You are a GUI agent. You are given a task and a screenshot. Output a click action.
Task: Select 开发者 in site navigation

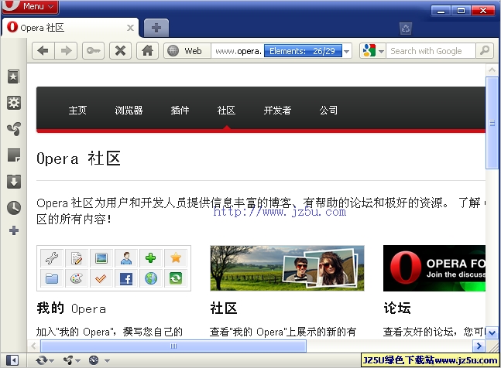point(277,111)
